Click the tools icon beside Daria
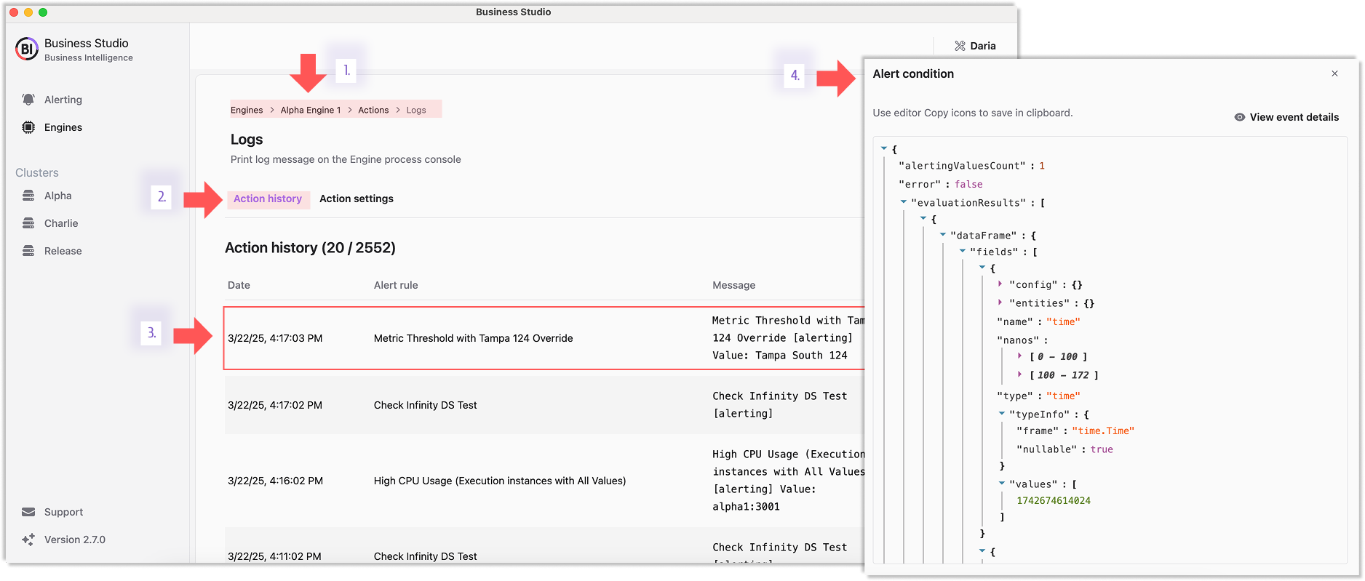Screen dimensions: 1365x581 click(960, 46)
